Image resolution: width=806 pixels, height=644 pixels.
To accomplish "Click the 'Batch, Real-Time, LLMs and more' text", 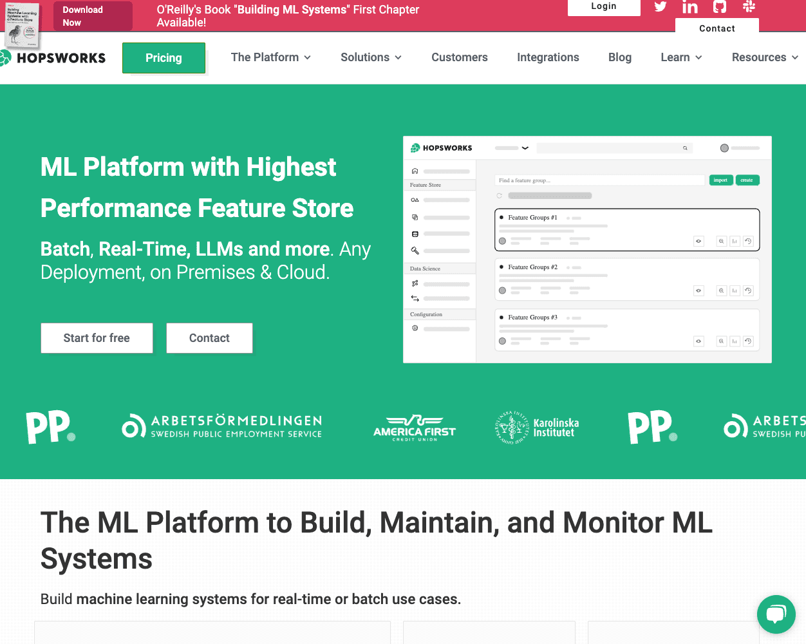I will (185, 249).
